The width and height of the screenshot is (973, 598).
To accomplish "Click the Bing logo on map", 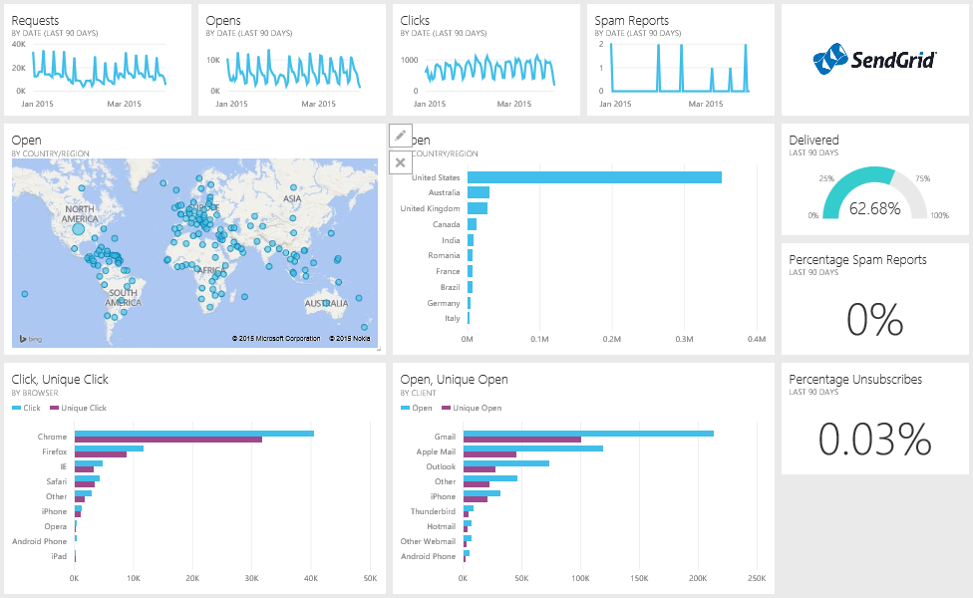I will click(28, 339).
